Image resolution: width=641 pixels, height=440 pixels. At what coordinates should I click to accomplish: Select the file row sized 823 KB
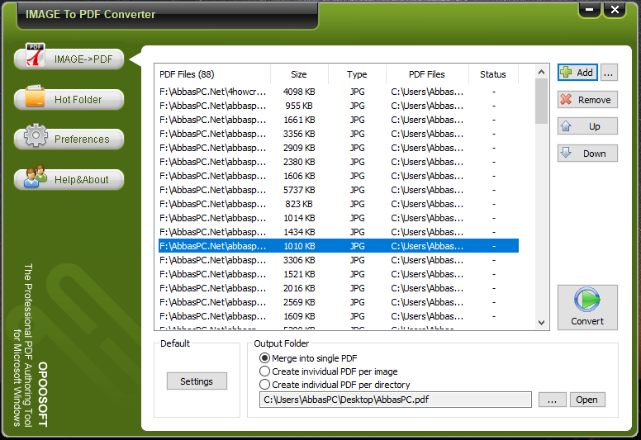(x=339, y=204)
